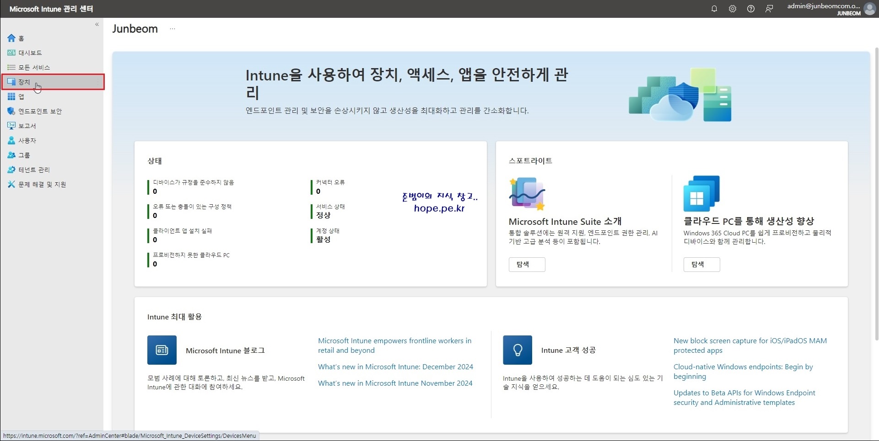
Task: Click the Microsoft Intune 관리 센터 title
Action: click(51, 9)
